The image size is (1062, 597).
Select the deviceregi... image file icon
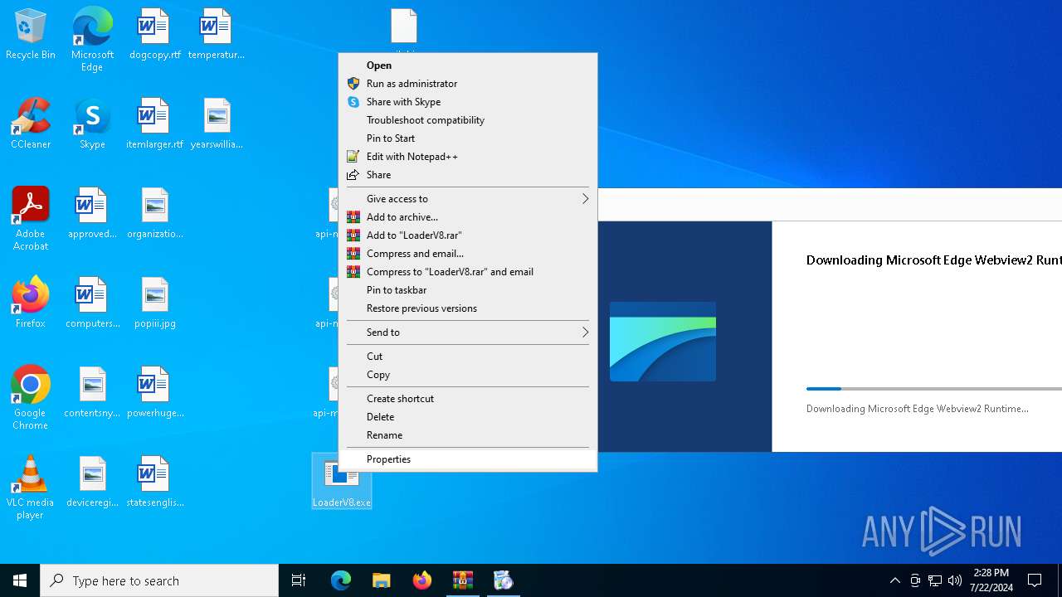click(x=92, y=482)
